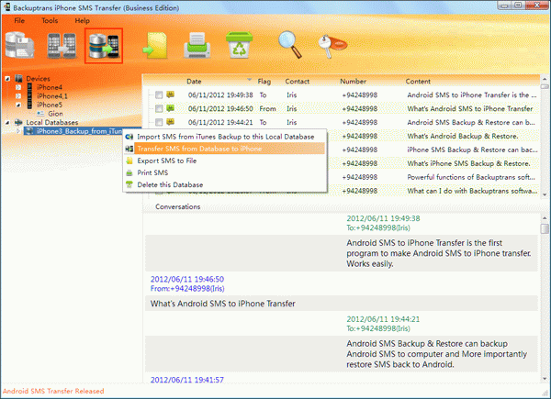Image resolution: width=551 pixels, height=399 pixels.
Task: Click message icon in 19:44:21 row
Action: click(x=171, y=122)
